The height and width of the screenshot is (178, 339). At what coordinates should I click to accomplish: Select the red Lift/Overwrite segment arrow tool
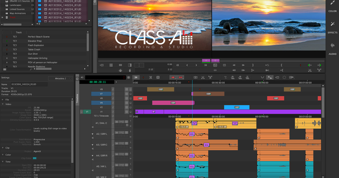[x=173, y=77]
